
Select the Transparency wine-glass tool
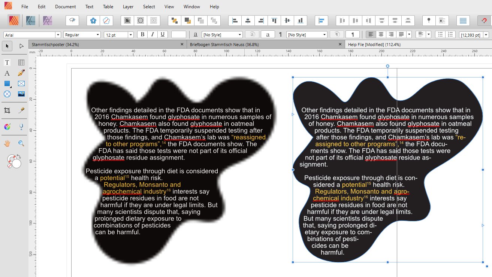pyautogui.click(x=21, y=127)
